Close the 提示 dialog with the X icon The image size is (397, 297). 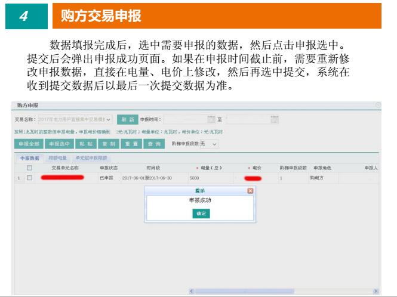click(x=250, y=190)
